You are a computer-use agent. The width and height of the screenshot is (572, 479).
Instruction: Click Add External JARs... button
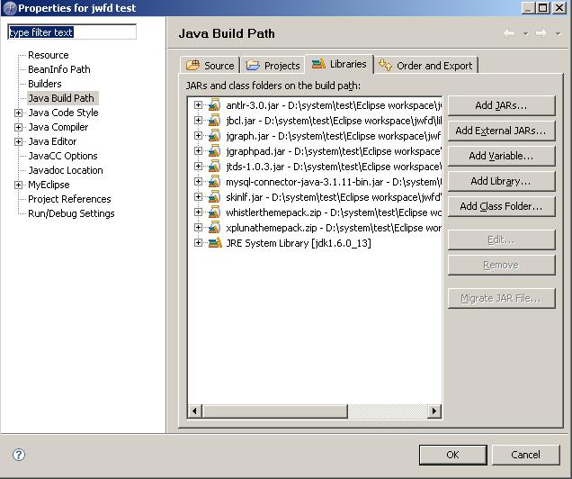501,131
